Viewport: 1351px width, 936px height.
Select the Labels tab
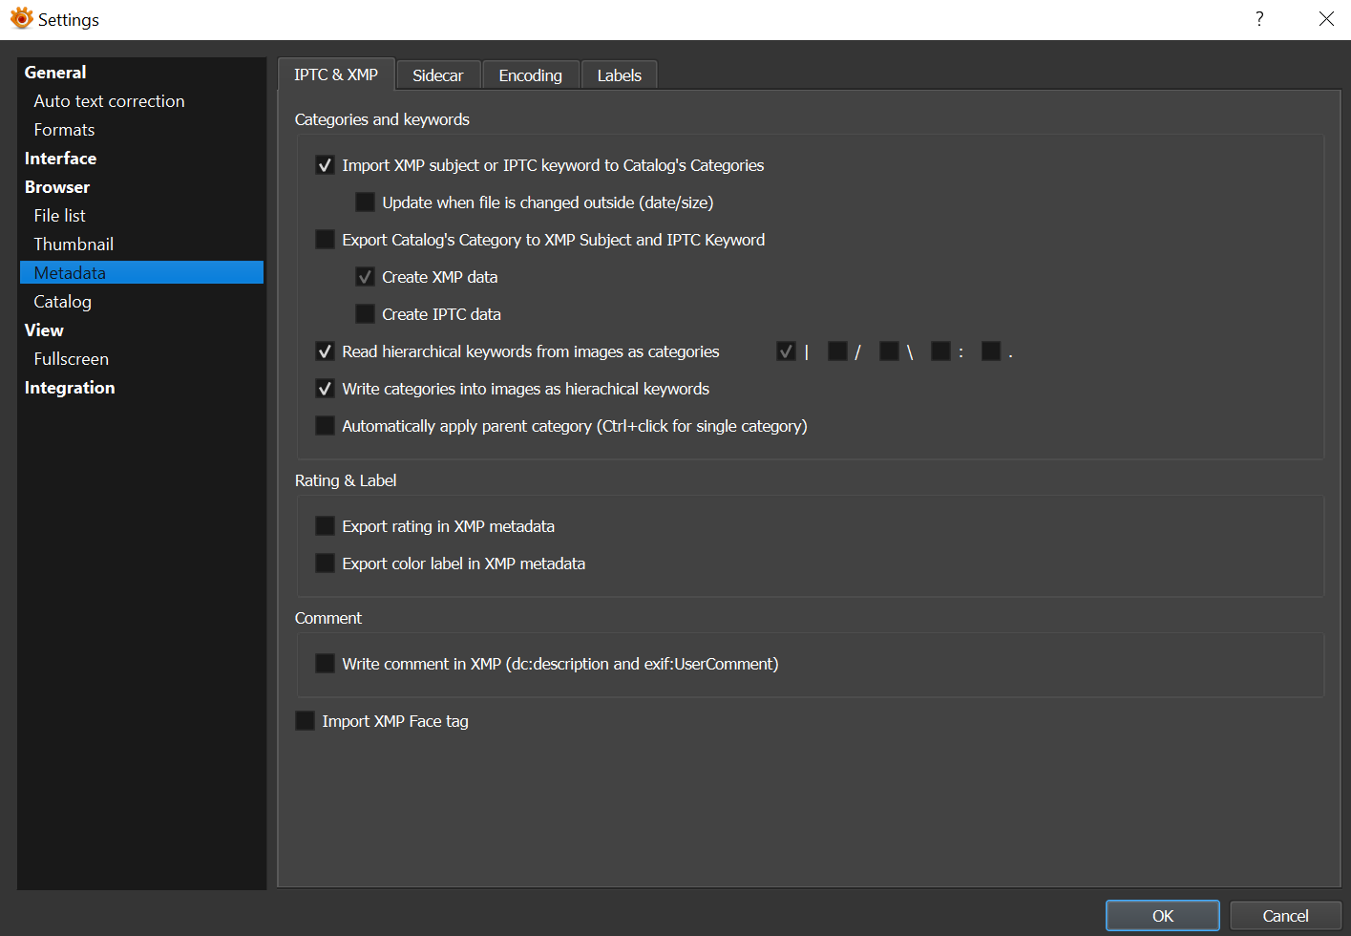[619, 75]
